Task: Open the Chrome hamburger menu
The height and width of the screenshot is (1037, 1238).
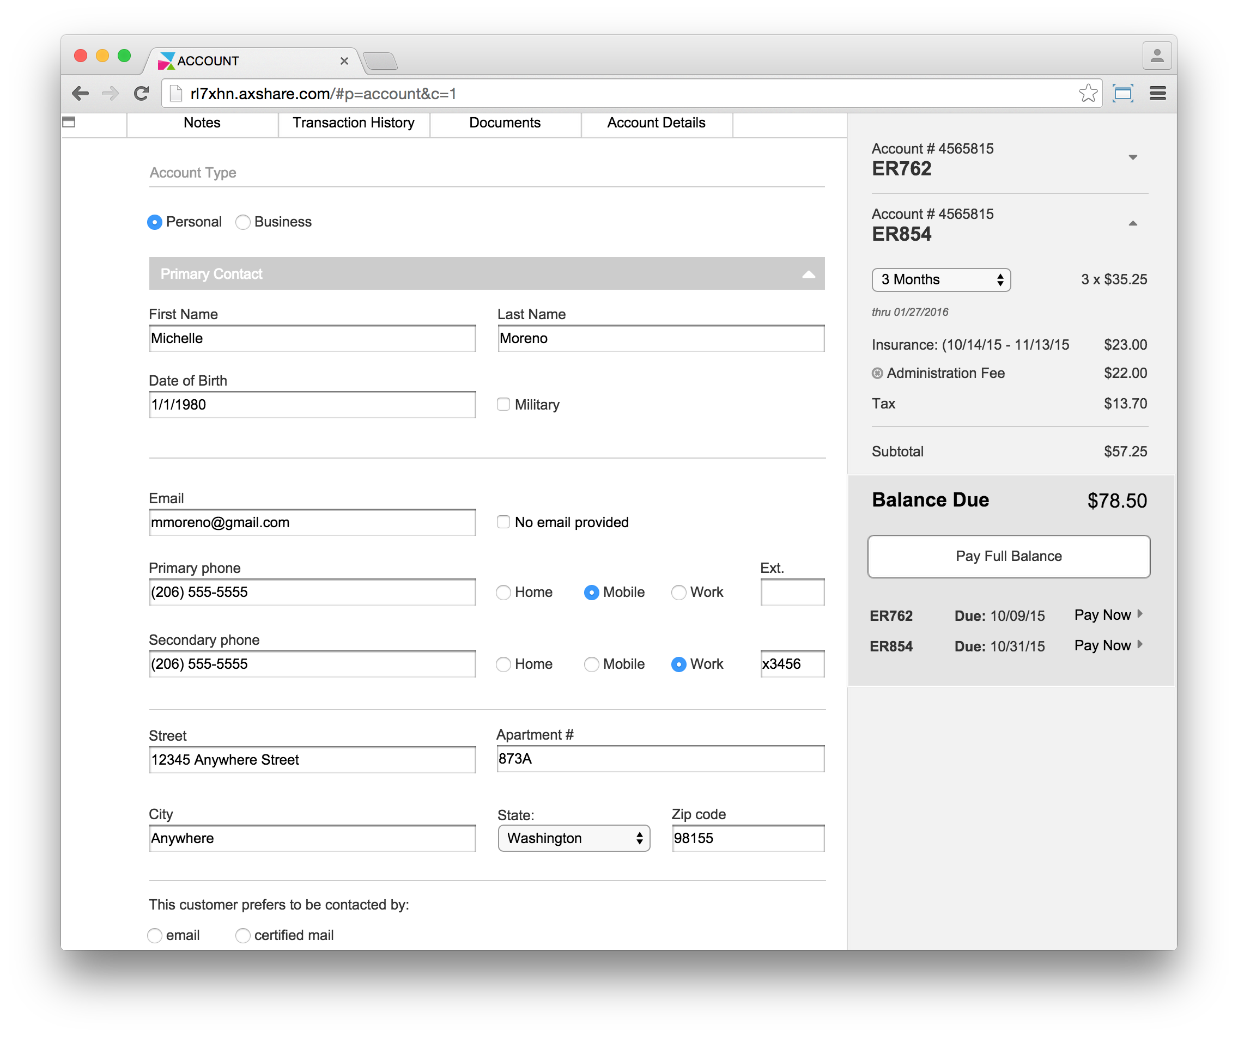Action: [1157, 93]
